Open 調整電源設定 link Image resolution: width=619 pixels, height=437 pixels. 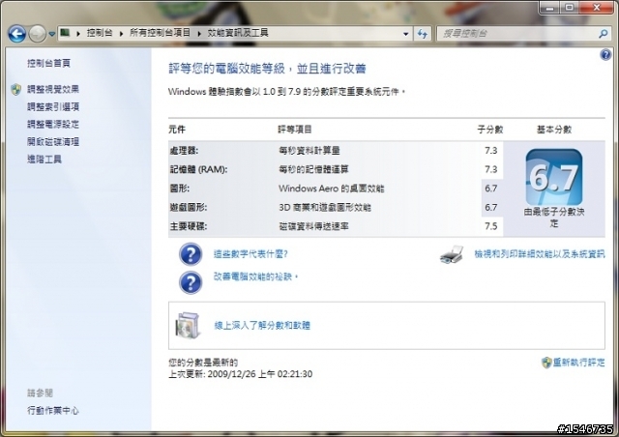53,124
